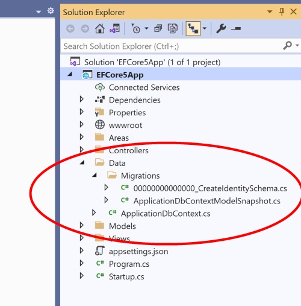
Task: Collapse the EFCore5App project node
Action: 70,74
